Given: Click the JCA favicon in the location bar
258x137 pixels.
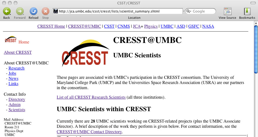Looking at the screenshot, I should (56, 11).
